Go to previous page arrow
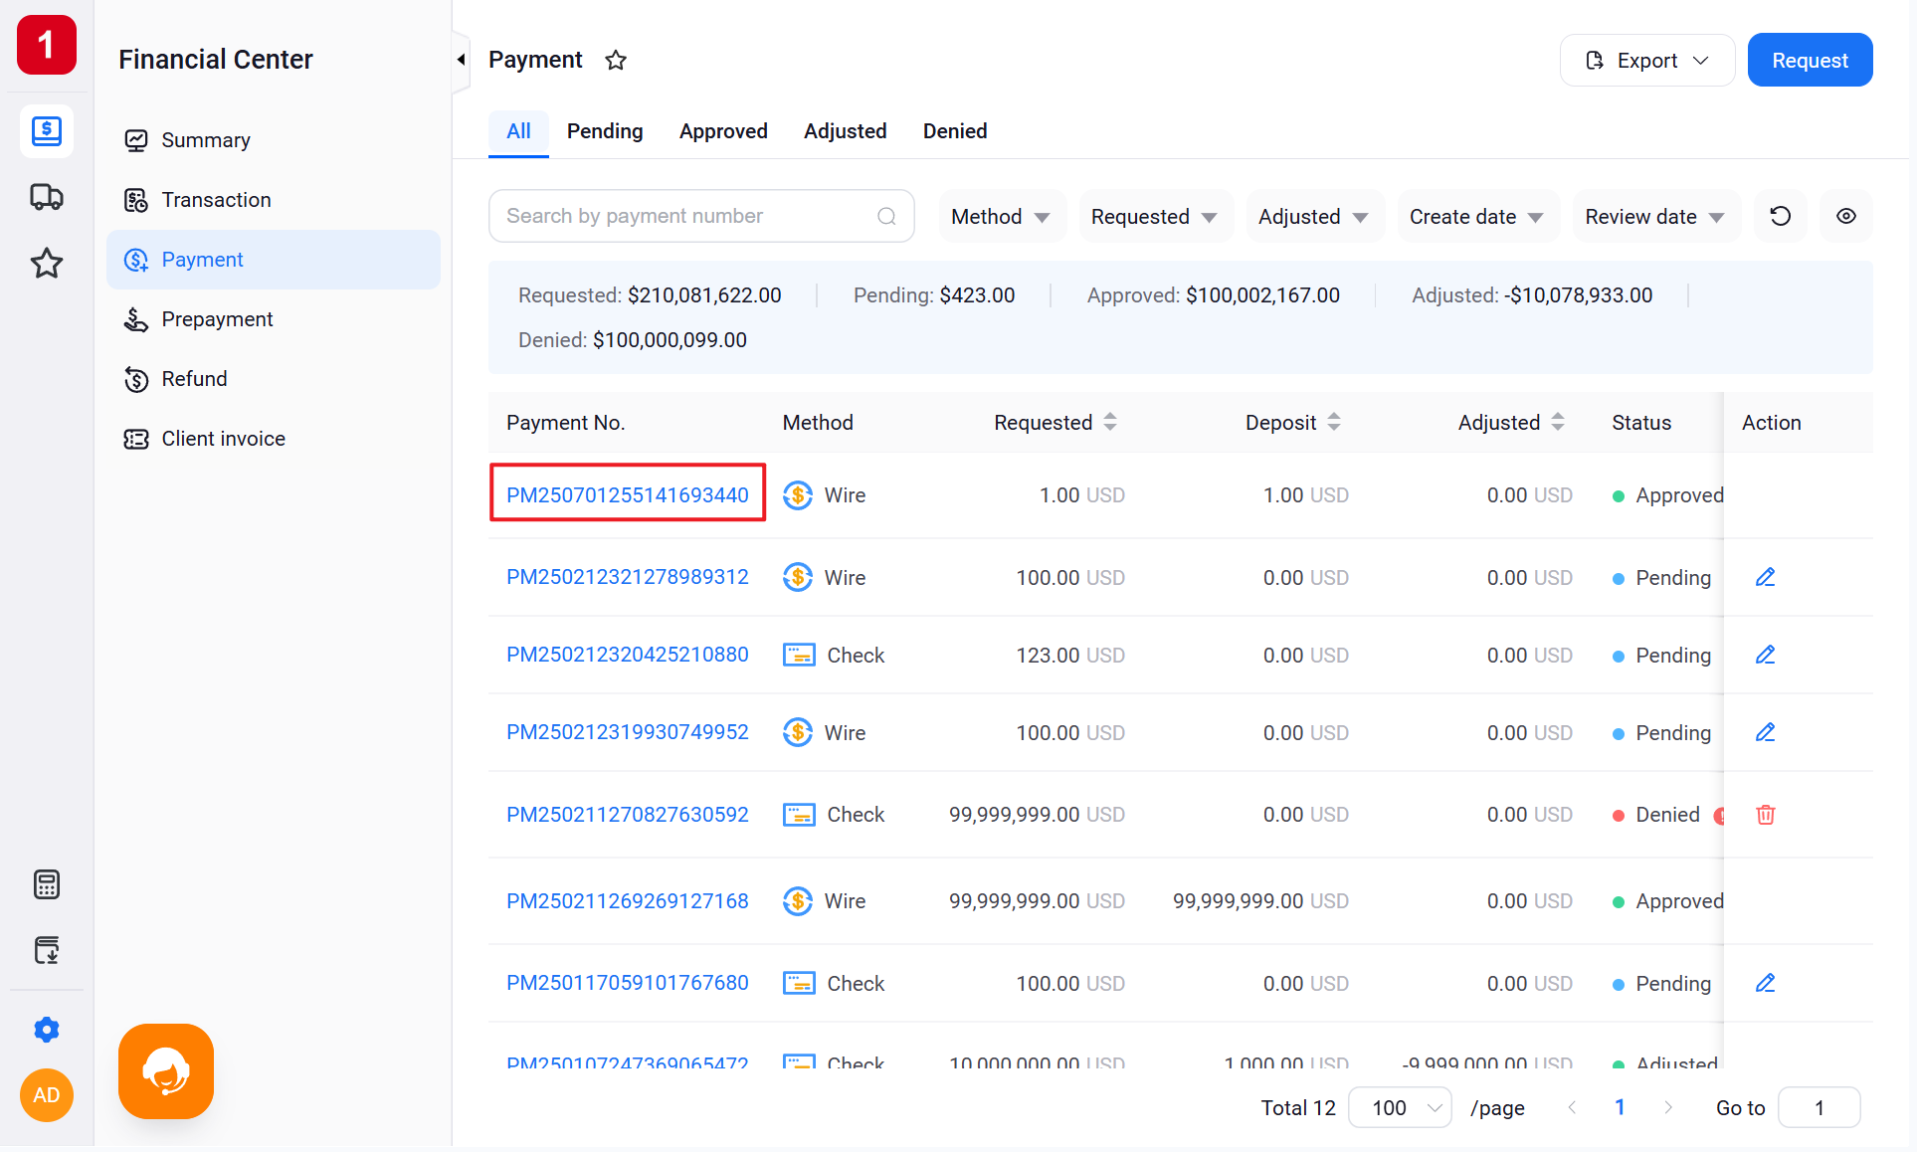The width and height of the screenshot is (1917, 1152). pos(1573,1108)
